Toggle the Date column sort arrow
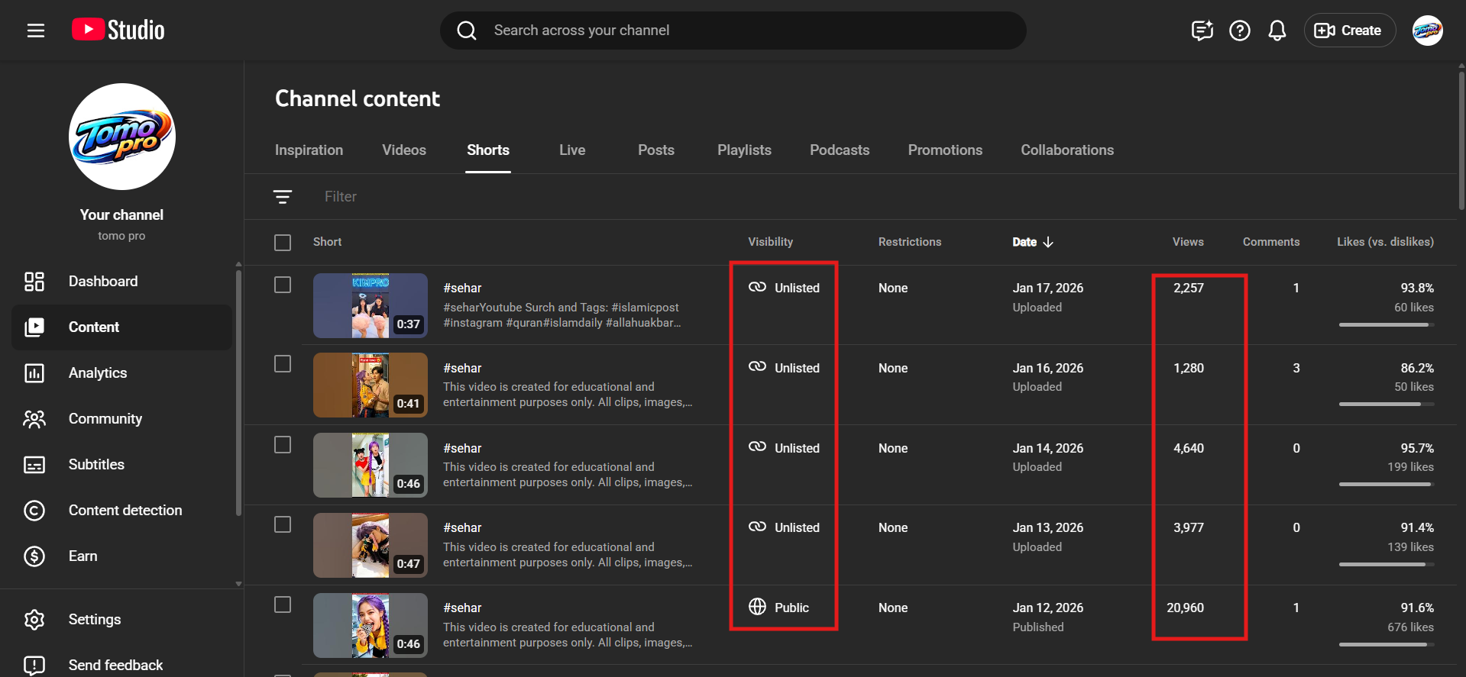The width and height of the screenshot is (1466, 677). [x=1048, y=242]
